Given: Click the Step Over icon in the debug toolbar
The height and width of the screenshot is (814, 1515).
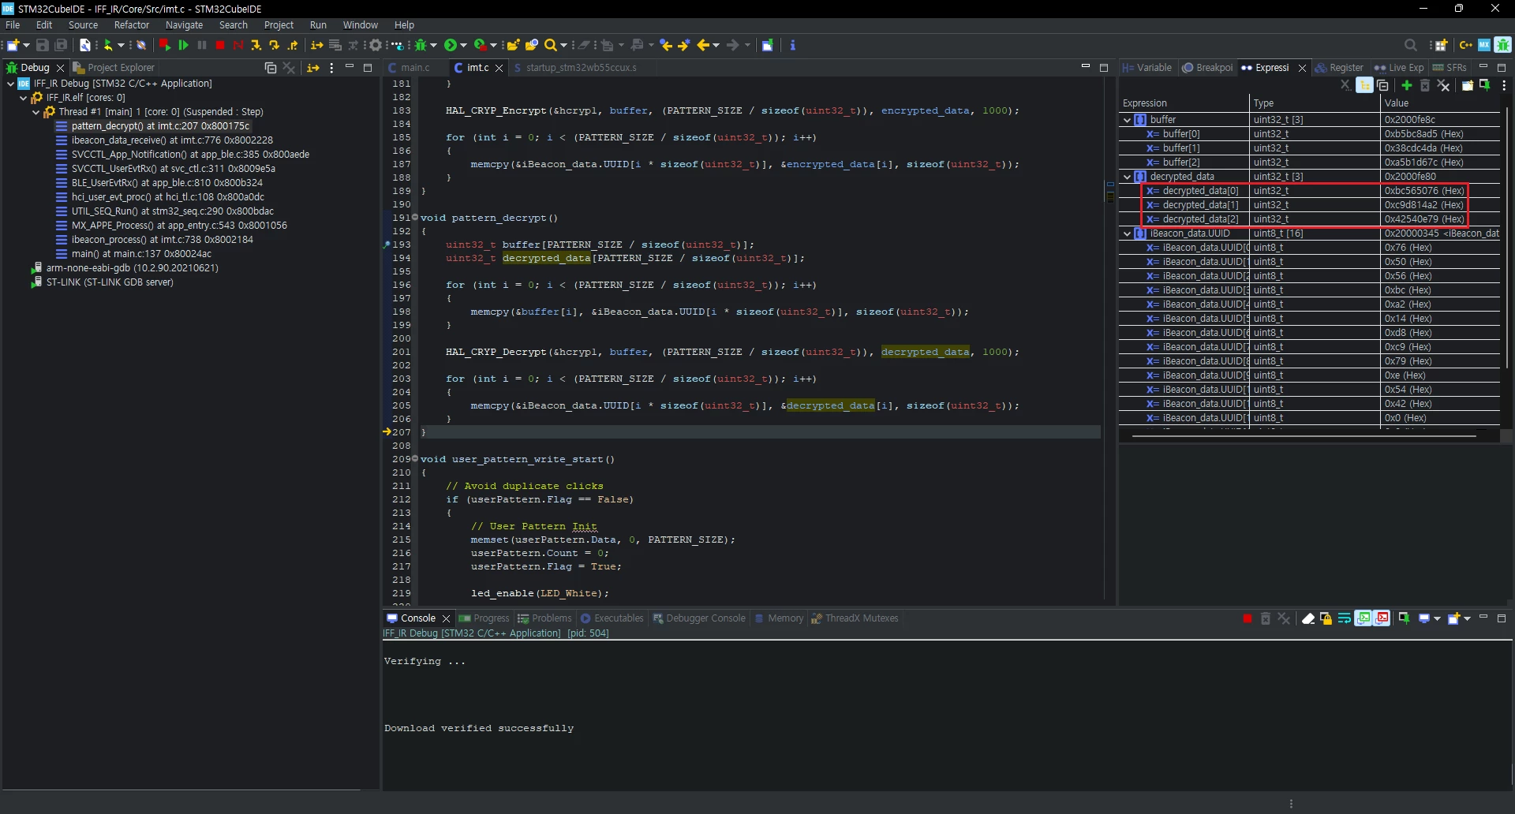Looking at the screenshot, I should tap(274, 45).
